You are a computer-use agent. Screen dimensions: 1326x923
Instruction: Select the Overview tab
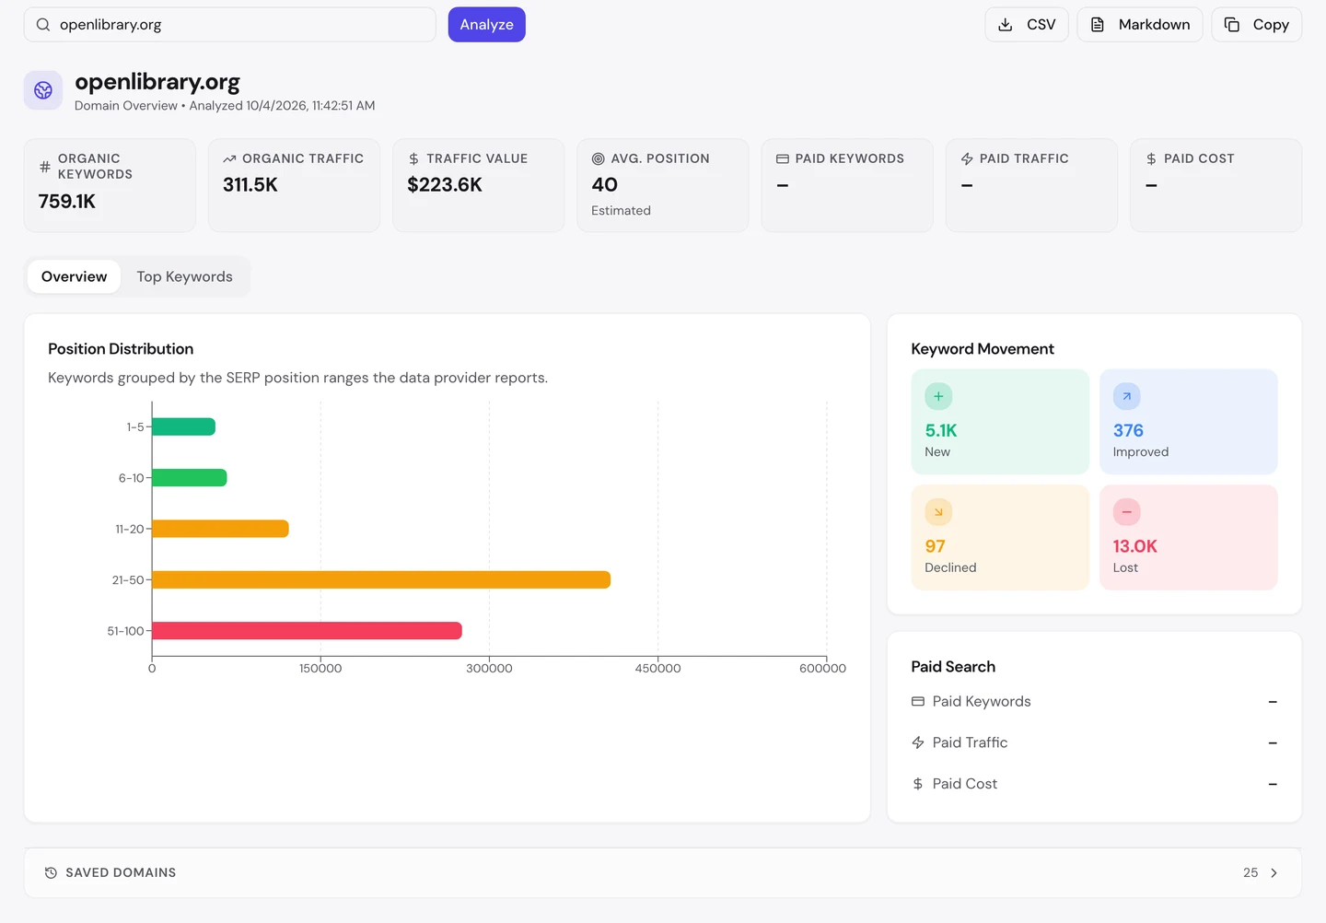click(74, 276)
